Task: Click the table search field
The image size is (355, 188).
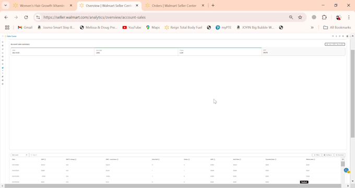Action: (x=170, y=155)
